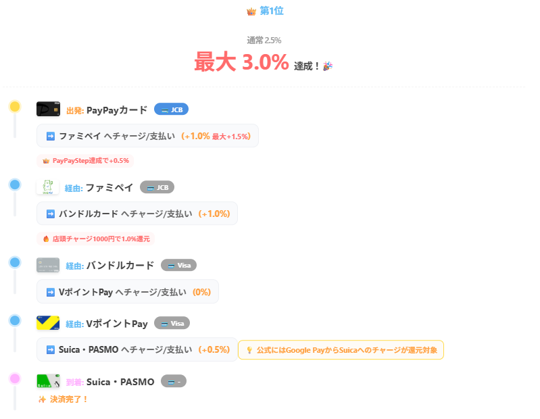Click the ファミペイ logo icon
Image resolution: width=540 pixels, height=419 pixels.
point(48,187)
